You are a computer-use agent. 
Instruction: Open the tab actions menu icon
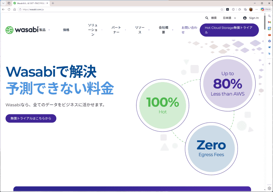point(3,3)
